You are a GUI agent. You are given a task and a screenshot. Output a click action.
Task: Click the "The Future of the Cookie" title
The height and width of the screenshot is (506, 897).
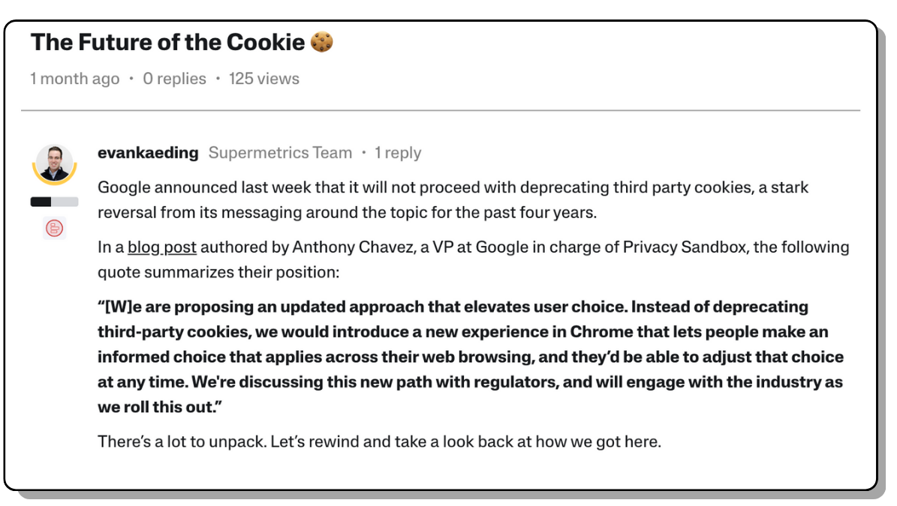(167, 42)
